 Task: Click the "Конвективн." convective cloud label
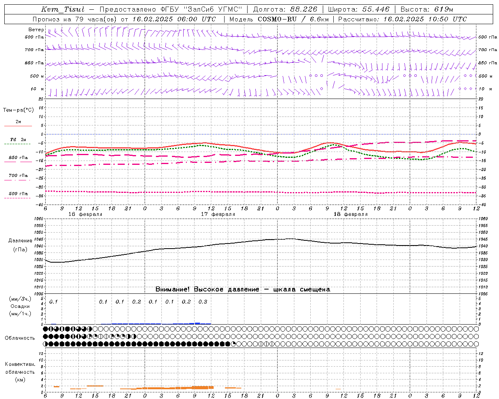20,364
